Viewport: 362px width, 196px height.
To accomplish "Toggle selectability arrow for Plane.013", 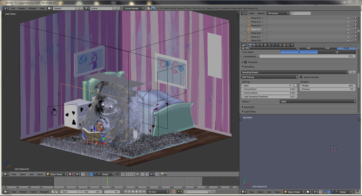I will (352, 22).
